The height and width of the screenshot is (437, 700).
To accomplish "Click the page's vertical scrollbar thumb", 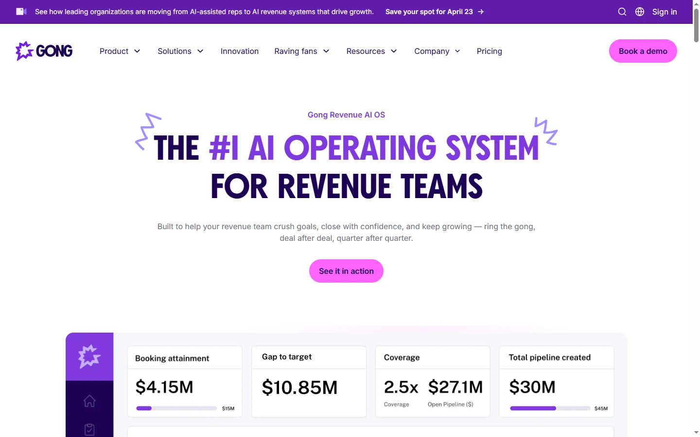I will click(696, 25).
